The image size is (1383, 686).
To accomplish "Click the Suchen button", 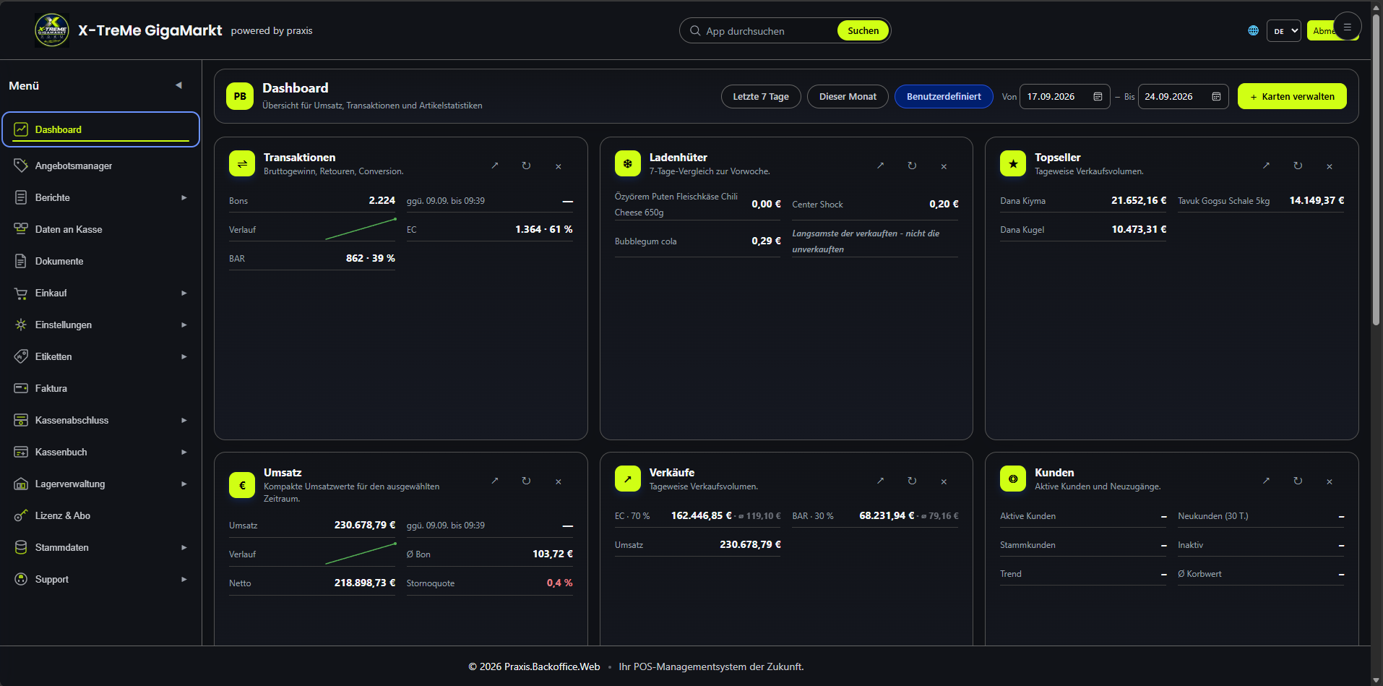I will point(863,30).
